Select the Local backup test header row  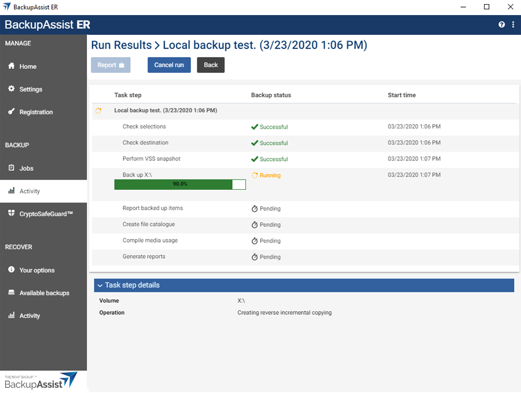pyautogui.click(x=305, y=111)
